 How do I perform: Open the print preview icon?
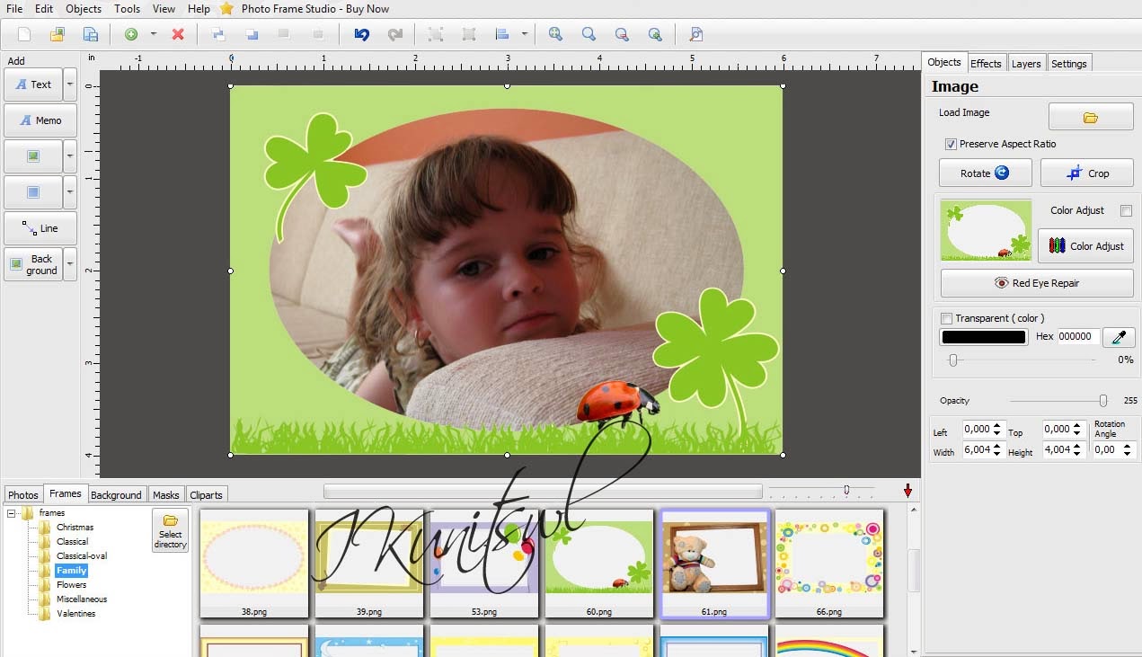[x=695, y=34]
